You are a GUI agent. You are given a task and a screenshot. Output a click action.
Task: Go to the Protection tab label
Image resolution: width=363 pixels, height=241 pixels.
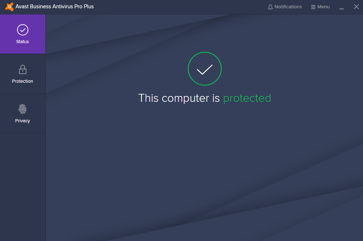[22, 81]
